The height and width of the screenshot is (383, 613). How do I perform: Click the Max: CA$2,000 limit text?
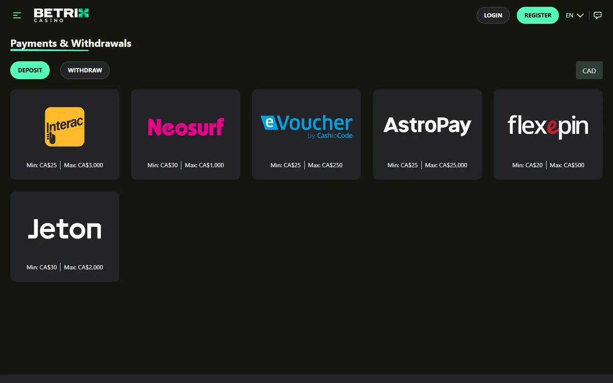[84, 267]
